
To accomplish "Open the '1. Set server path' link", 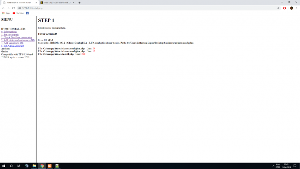I will (10, 35).
